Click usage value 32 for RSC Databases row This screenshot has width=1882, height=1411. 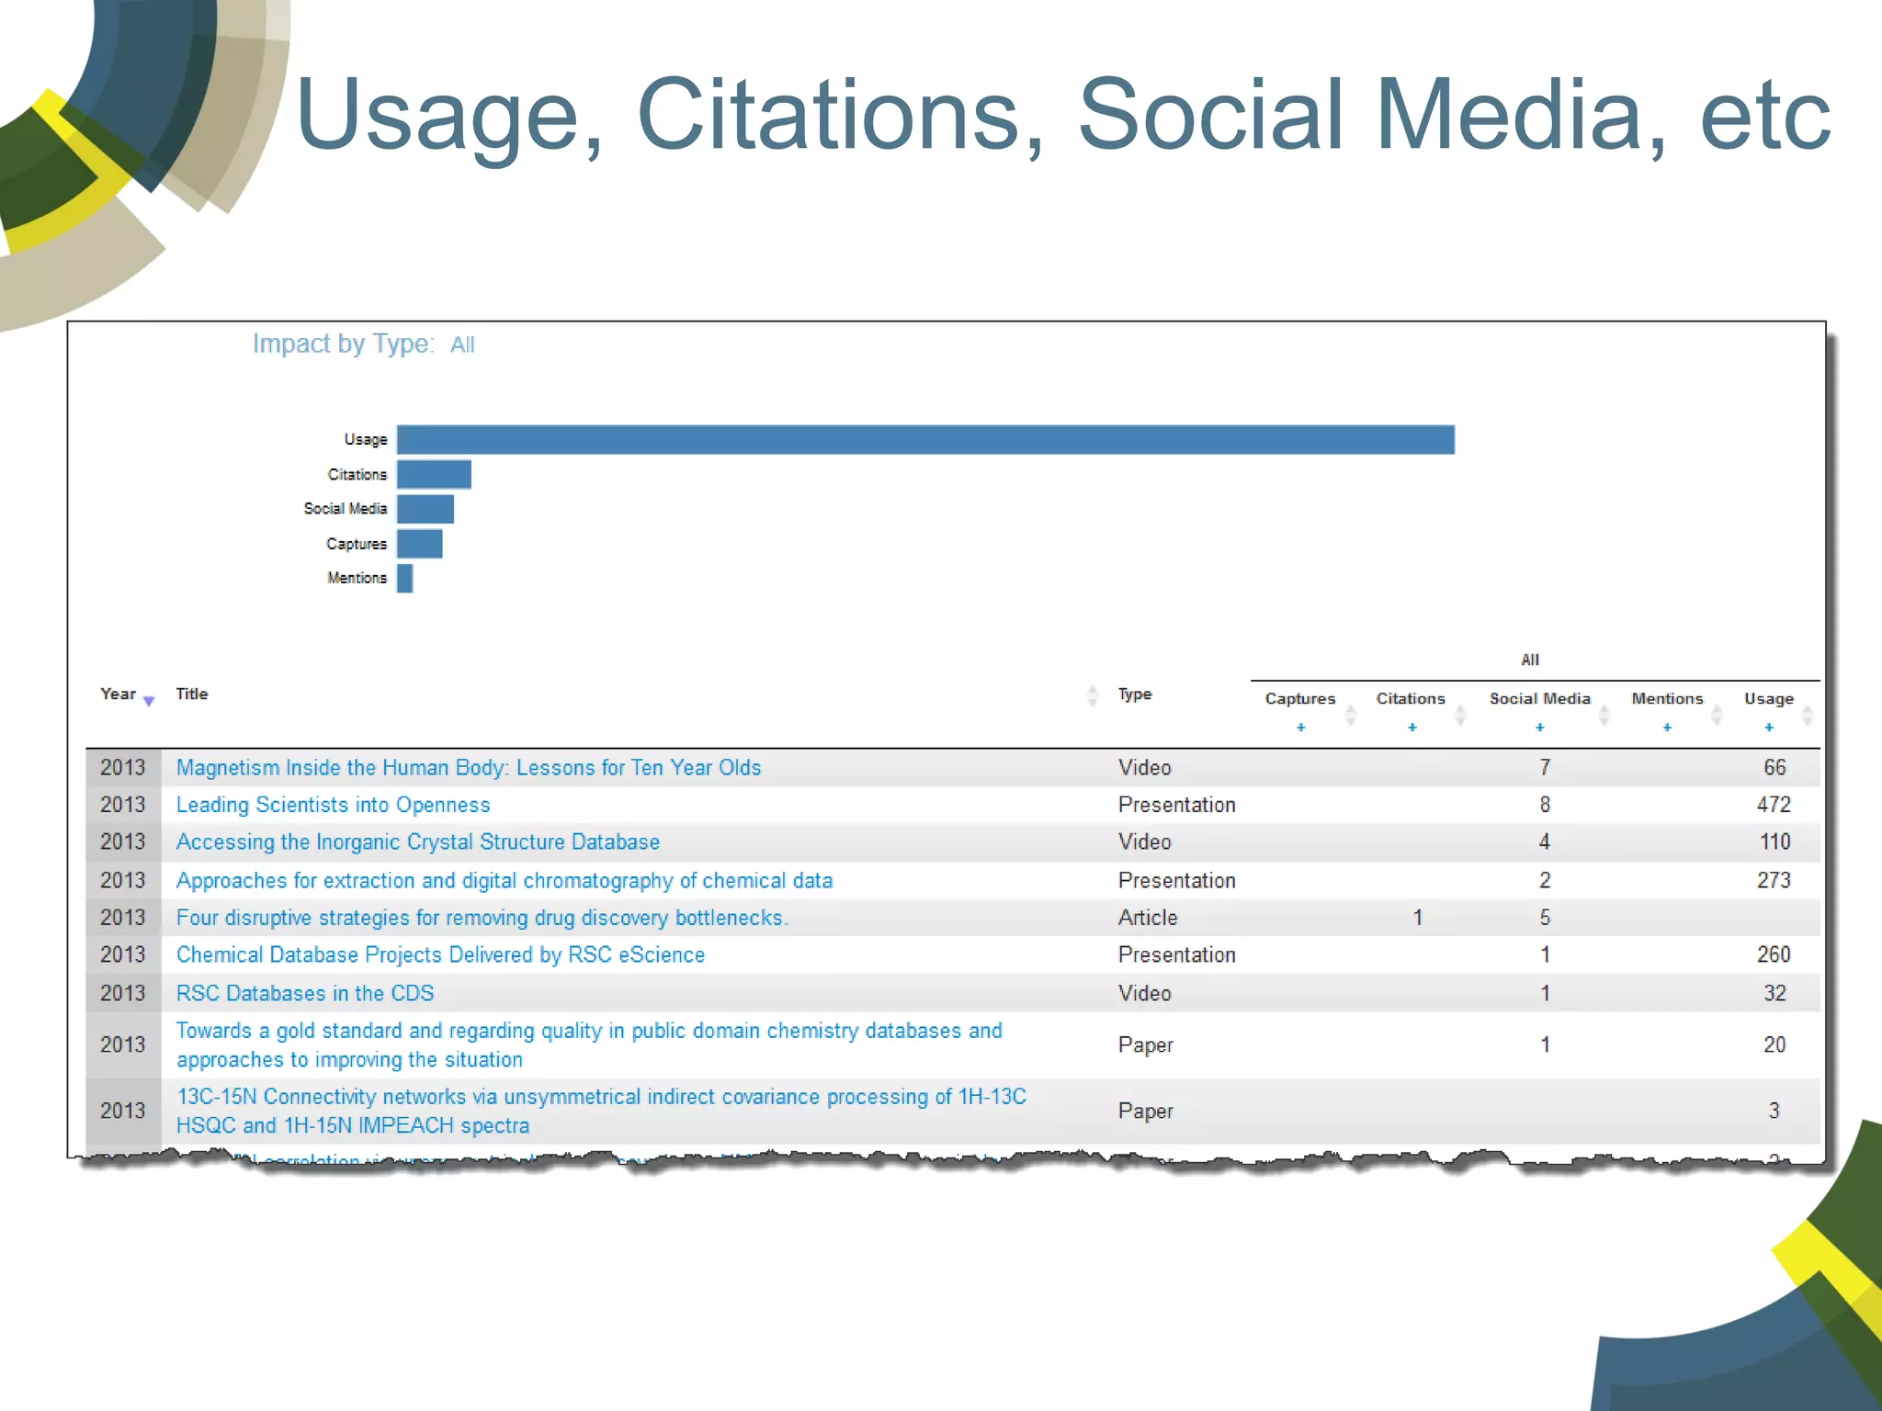point(1774,994)
